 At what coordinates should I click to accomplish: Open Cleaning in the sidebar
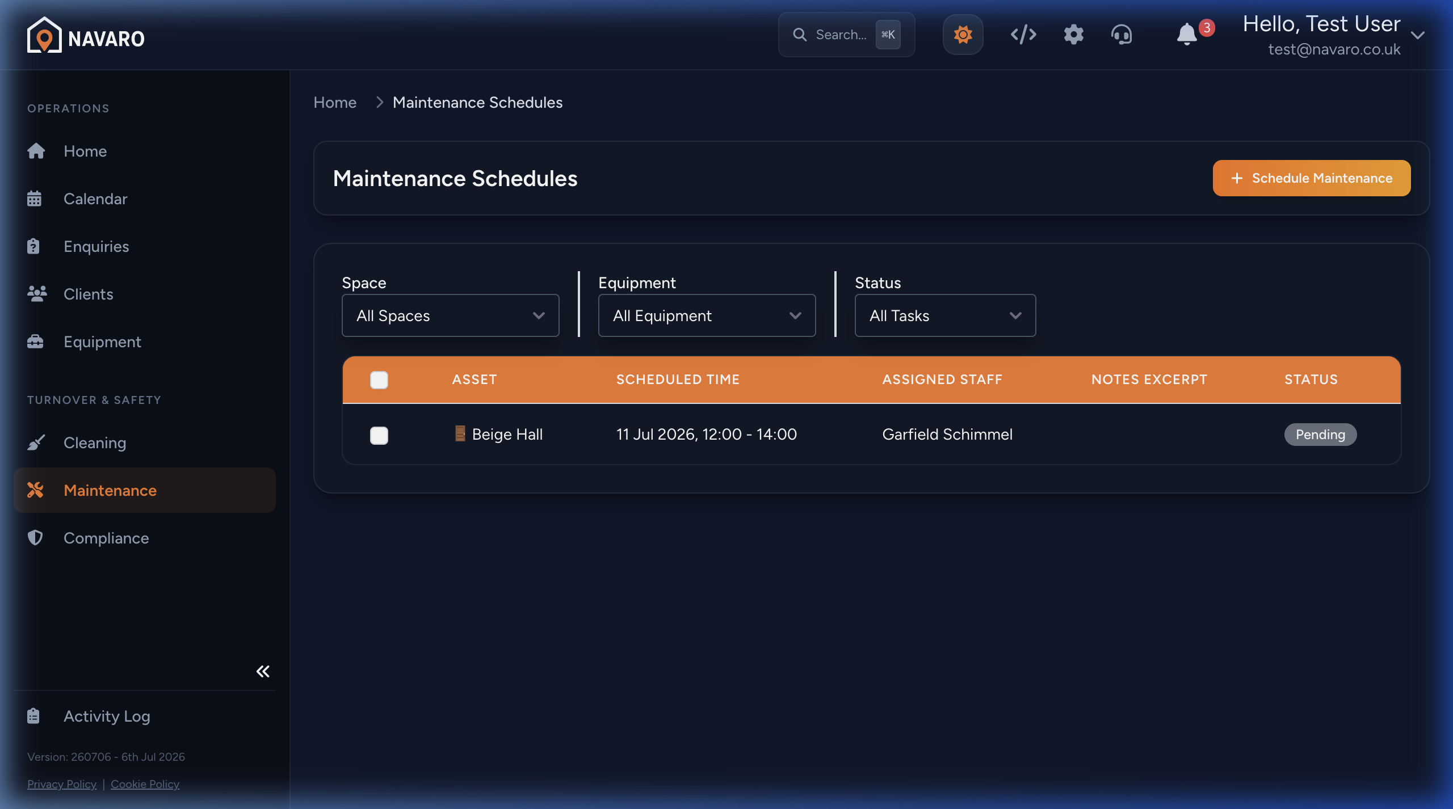click(x=145, y=443)
